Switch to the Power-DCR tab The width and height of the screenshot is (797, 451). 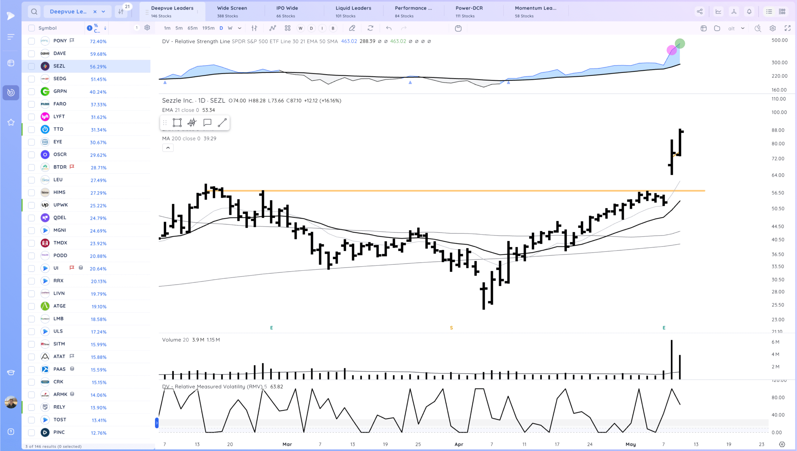(x=469, y=12)
